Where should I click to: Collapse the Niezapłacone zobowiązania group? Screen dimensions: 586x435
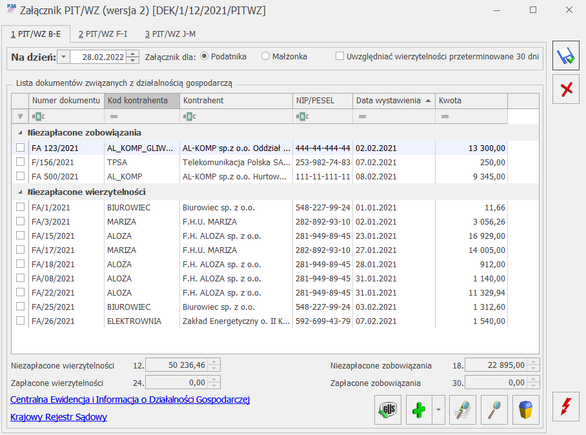tap(20, 133)
